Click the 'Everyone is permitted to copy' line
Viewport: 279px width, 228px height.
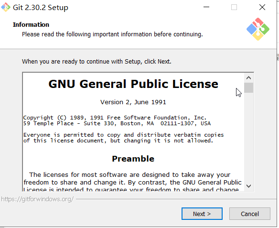123,135
